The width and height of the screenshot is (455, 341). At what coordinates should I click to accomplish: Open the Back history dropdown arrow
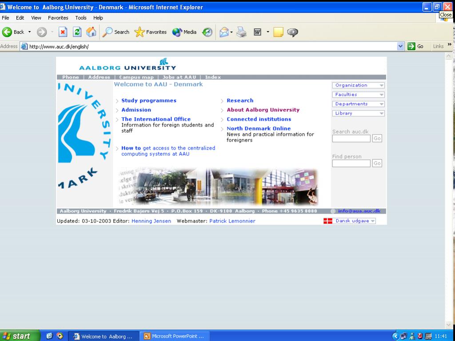29,32
